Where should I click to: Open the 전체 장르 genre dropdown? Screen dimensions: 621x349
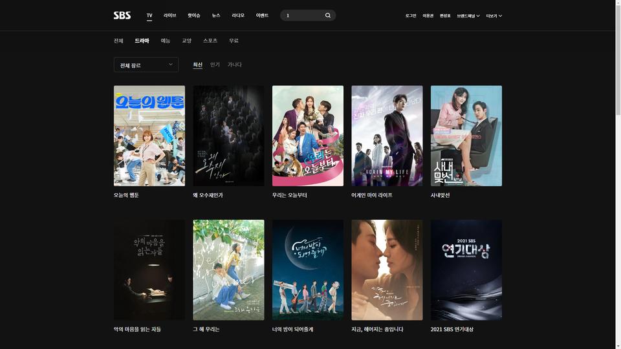pos(146,65)
